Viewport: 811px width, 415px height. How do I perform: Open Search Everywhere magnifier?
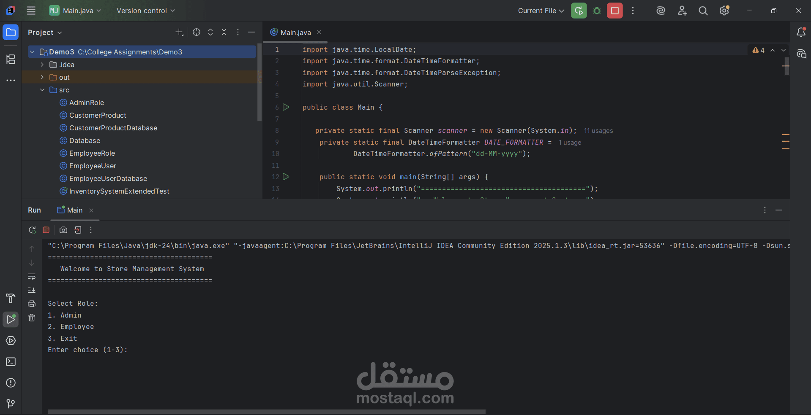(703, 11)
